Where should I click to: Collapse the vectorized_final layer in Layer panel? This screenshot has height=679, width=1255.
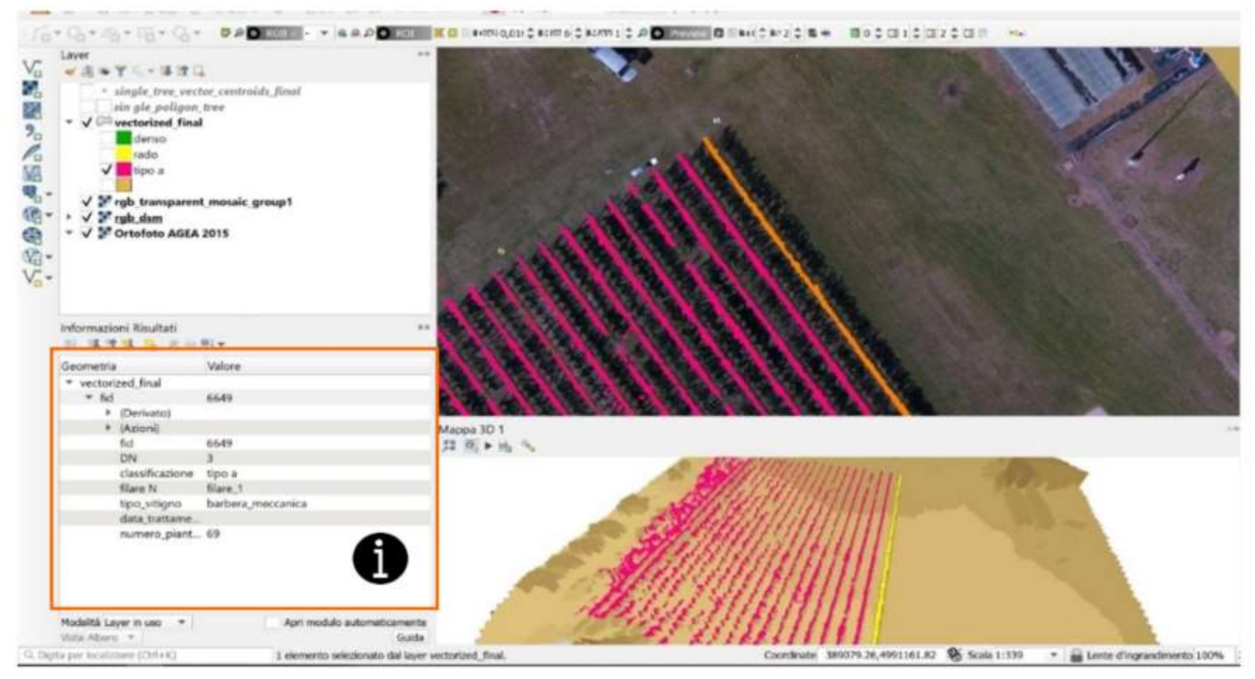click(69, 123)
